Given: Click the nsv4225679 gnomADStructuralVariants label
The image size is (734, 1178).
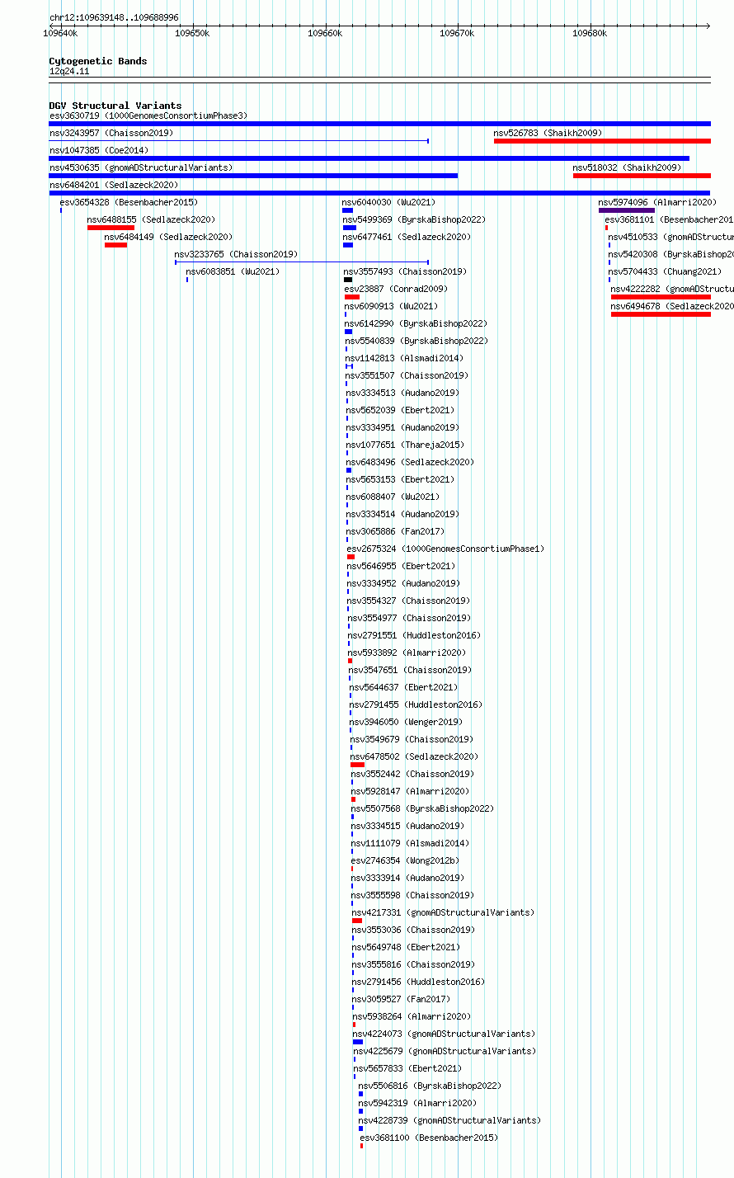Looking at the screenshot, I should coord(445,1051).
